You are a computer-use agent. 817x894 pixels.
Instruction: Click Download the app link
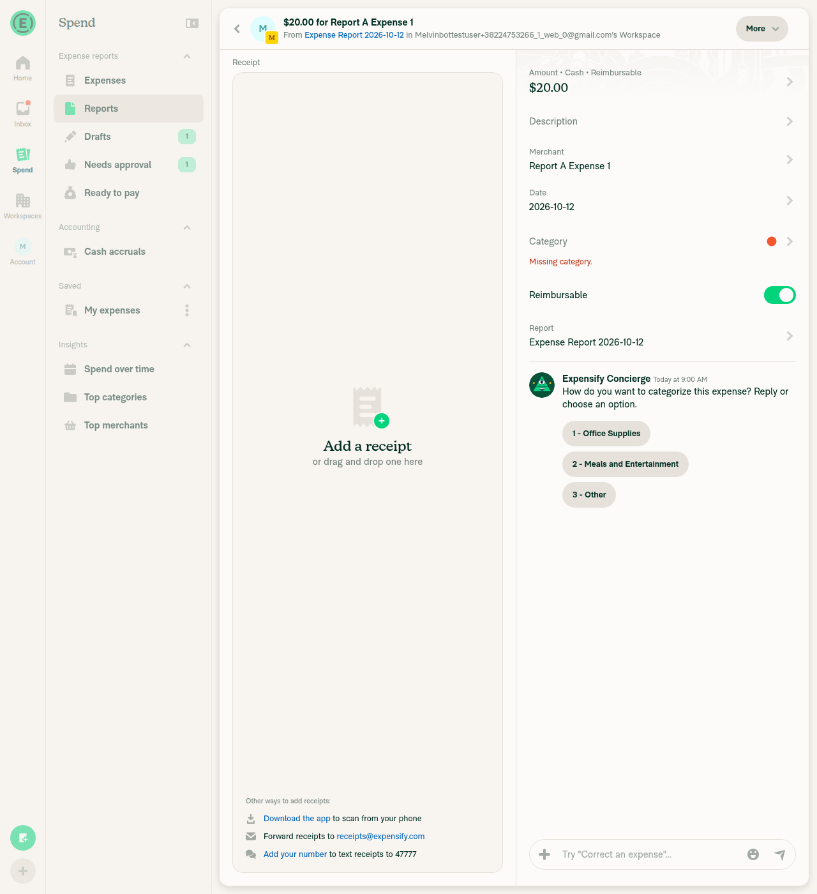(297, 819)
